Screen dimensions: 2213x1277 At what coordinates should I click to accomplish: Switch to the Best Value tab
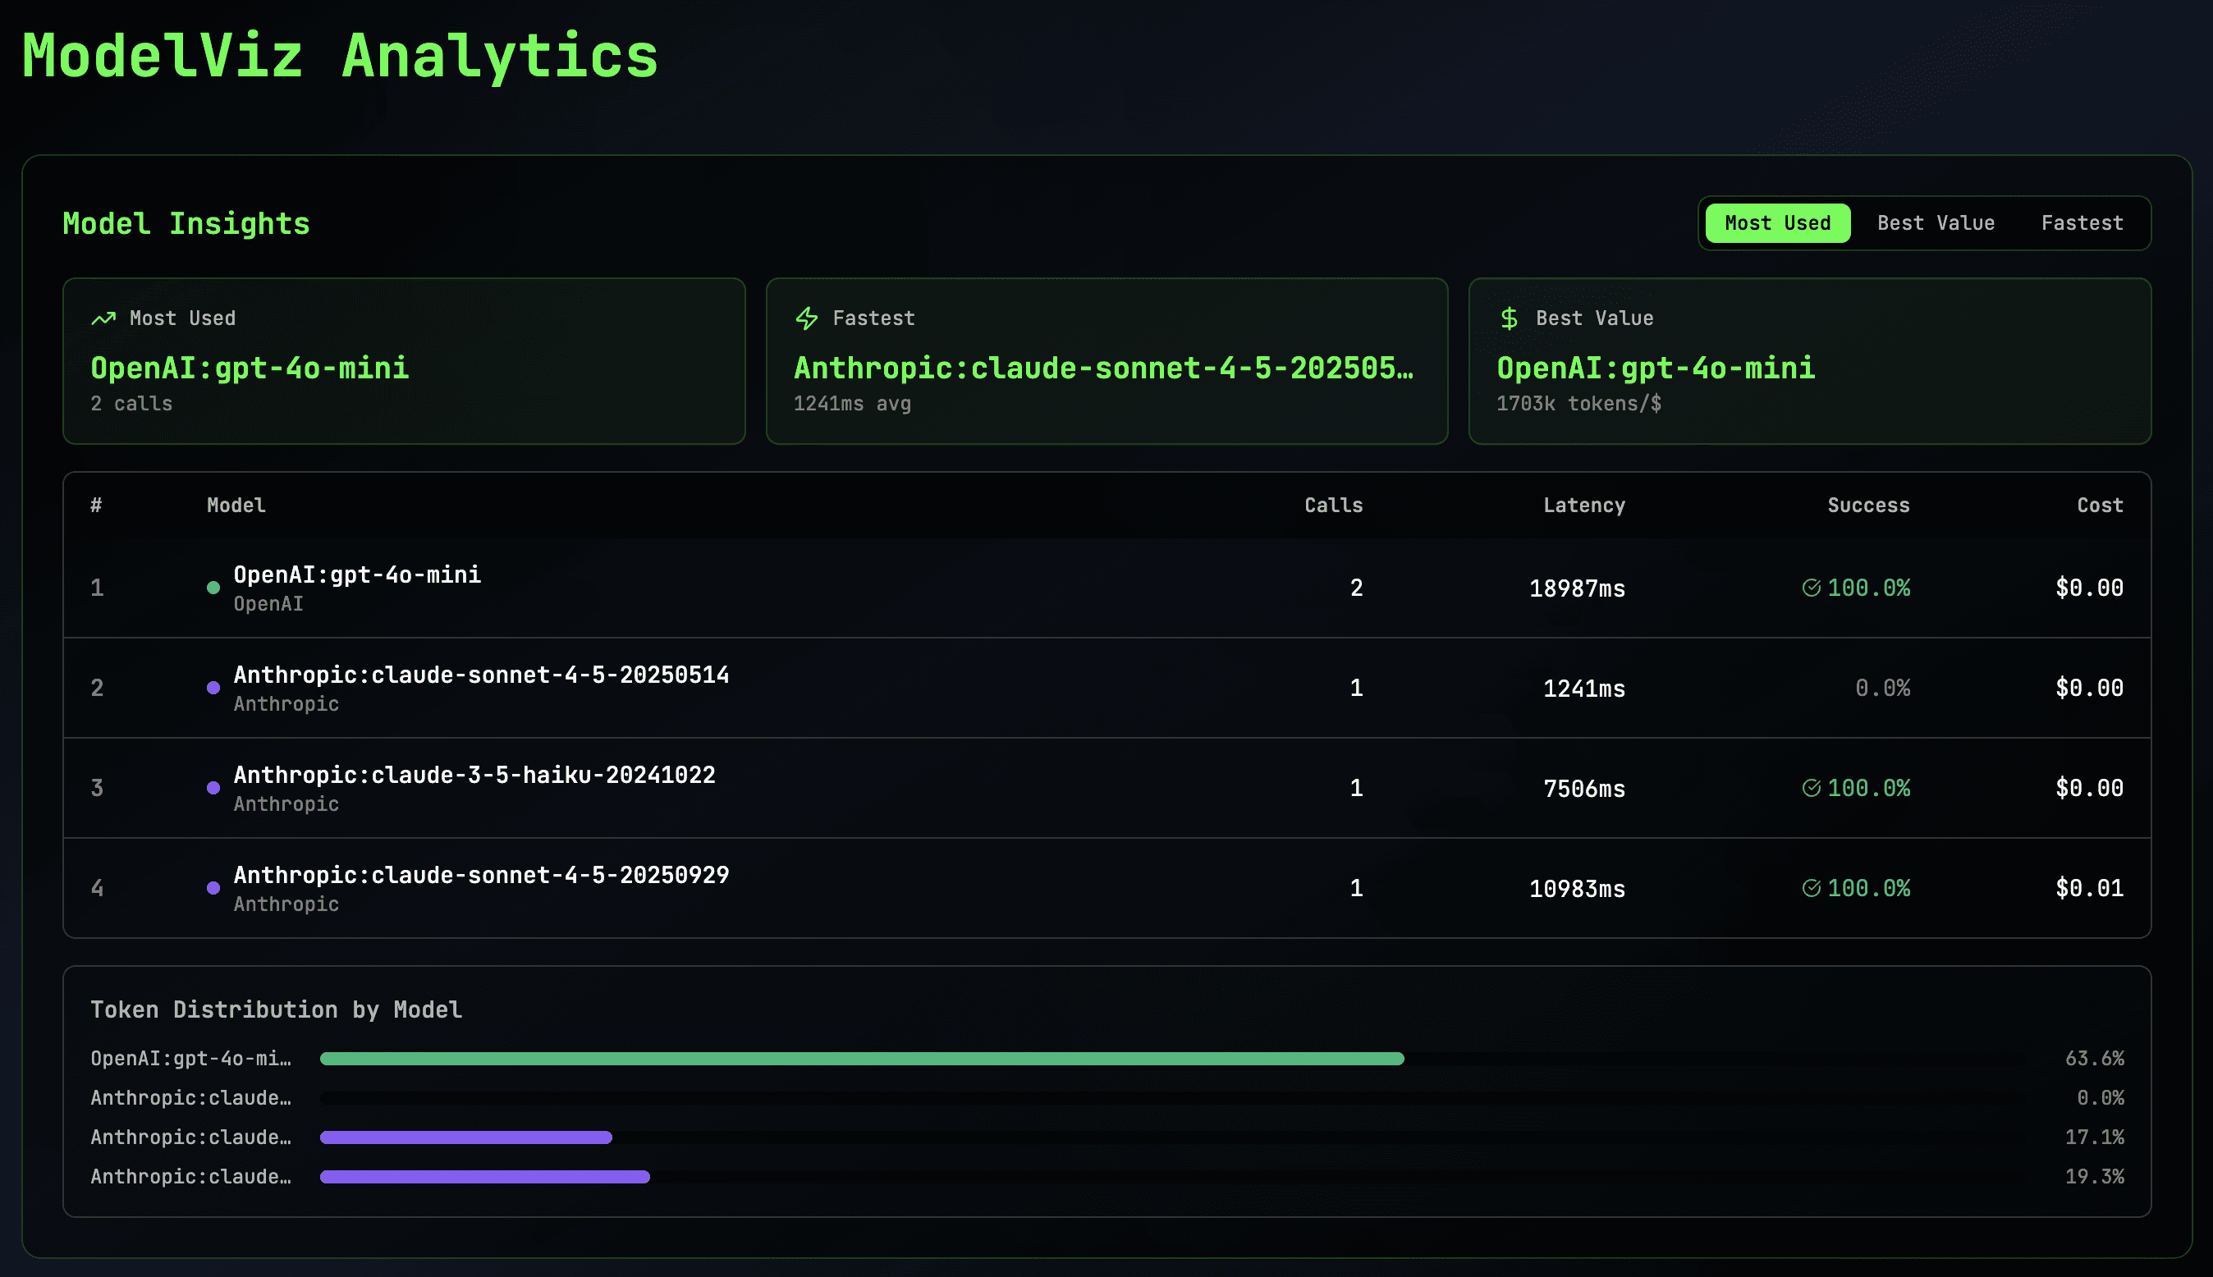point(1936,222)
